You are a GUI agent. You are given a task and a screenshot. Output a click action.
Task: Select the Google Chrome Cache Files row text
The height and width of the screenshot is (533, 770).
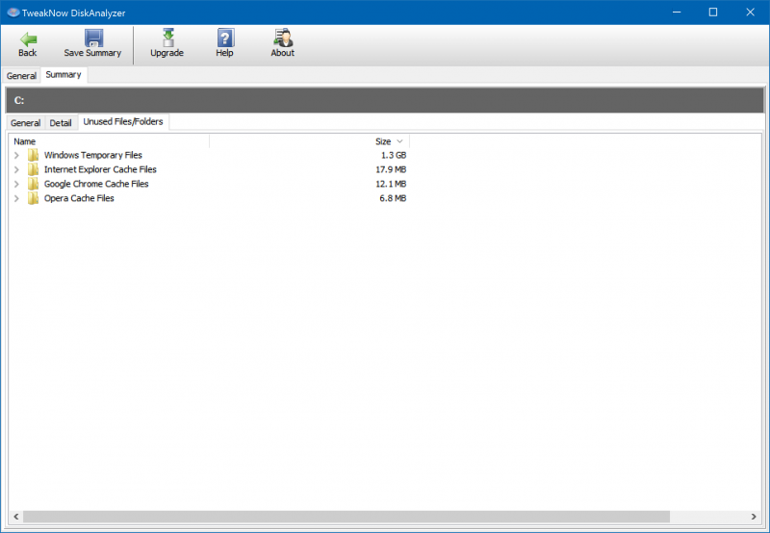pos(96,184)
